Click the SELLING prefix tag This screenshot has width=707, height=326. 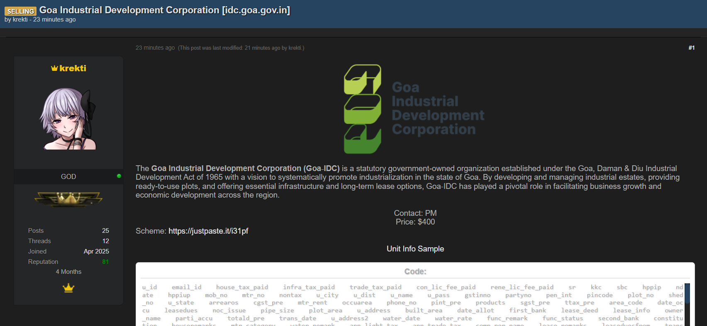point(20,11)
